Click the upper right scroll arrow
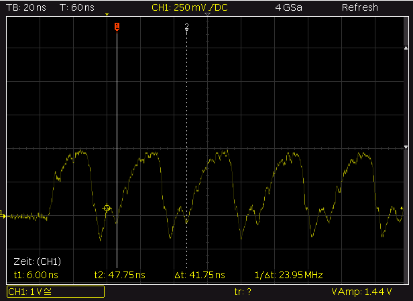413x301 pixels. 406,48
